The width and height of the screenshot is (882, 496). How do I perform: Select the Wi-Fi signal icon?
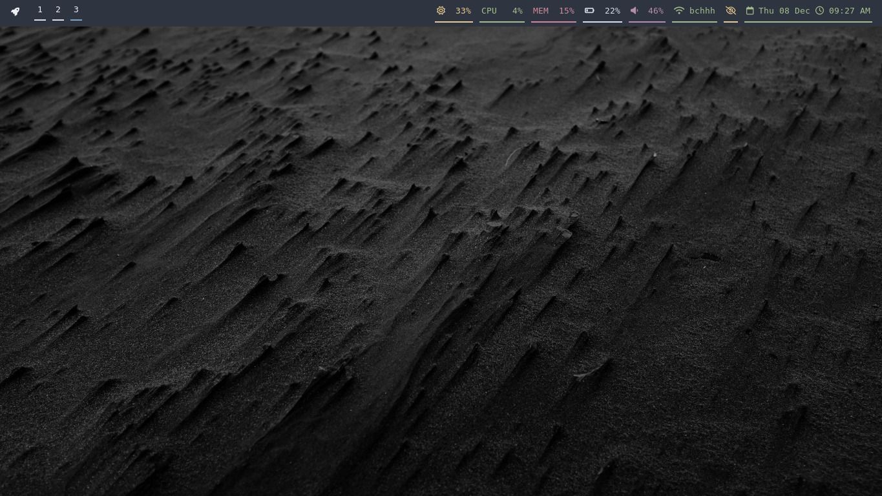pyautogui.click(x=678, y=10)
